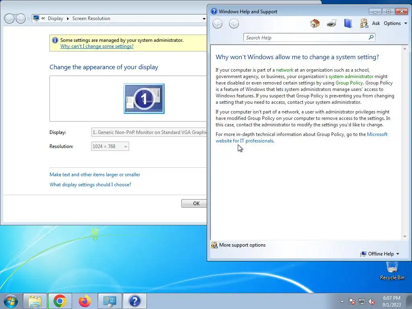The image size is (412, 309).
Task: Launch Google Chrome from the taskbar
Action: coord(60,301)
